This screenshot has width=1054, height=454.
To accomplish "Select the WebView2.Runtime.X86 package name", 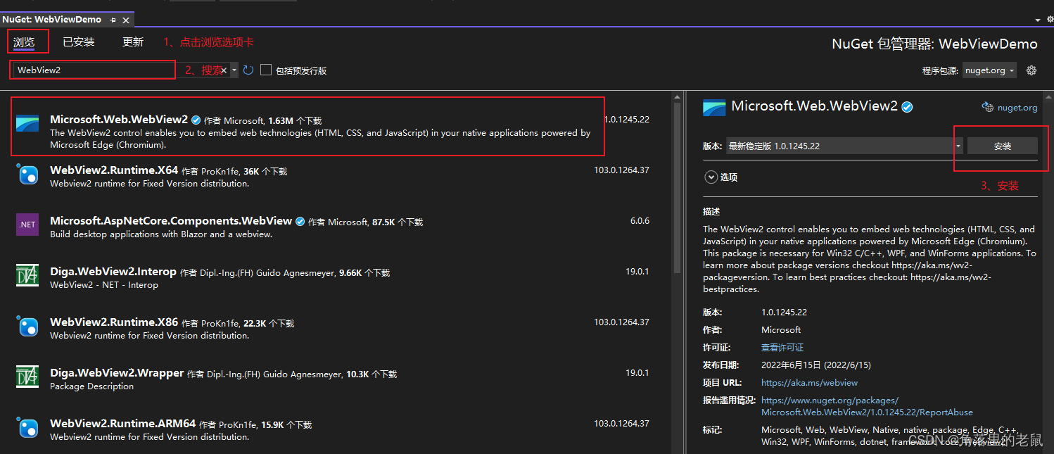I will 114,322.
